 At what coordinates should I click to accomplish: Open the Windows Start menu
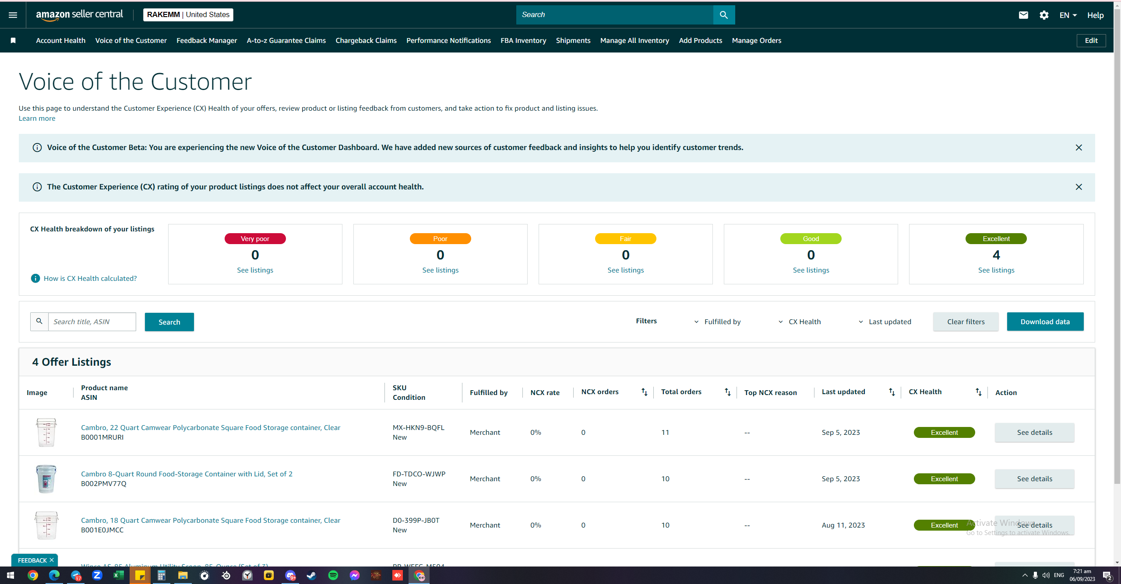(11, 575)
